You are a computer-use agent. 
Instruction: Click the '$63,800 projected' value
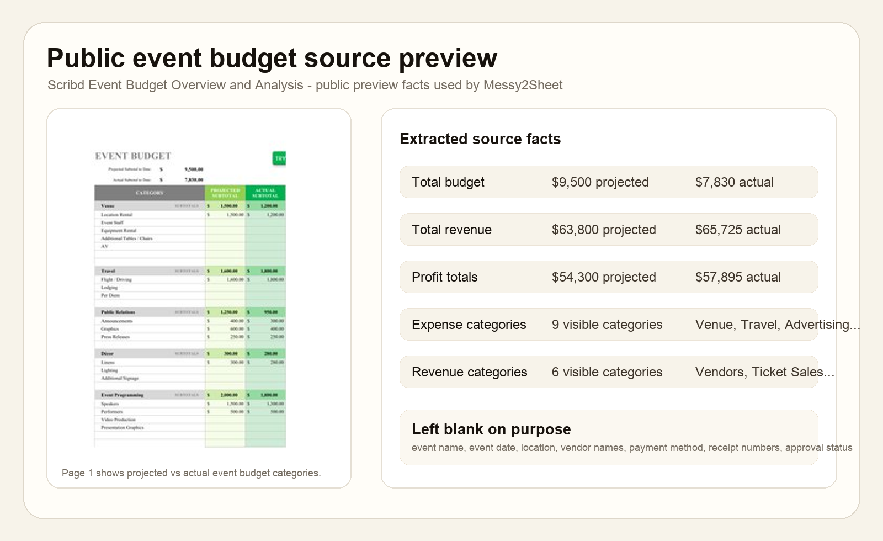click(604, 230)
